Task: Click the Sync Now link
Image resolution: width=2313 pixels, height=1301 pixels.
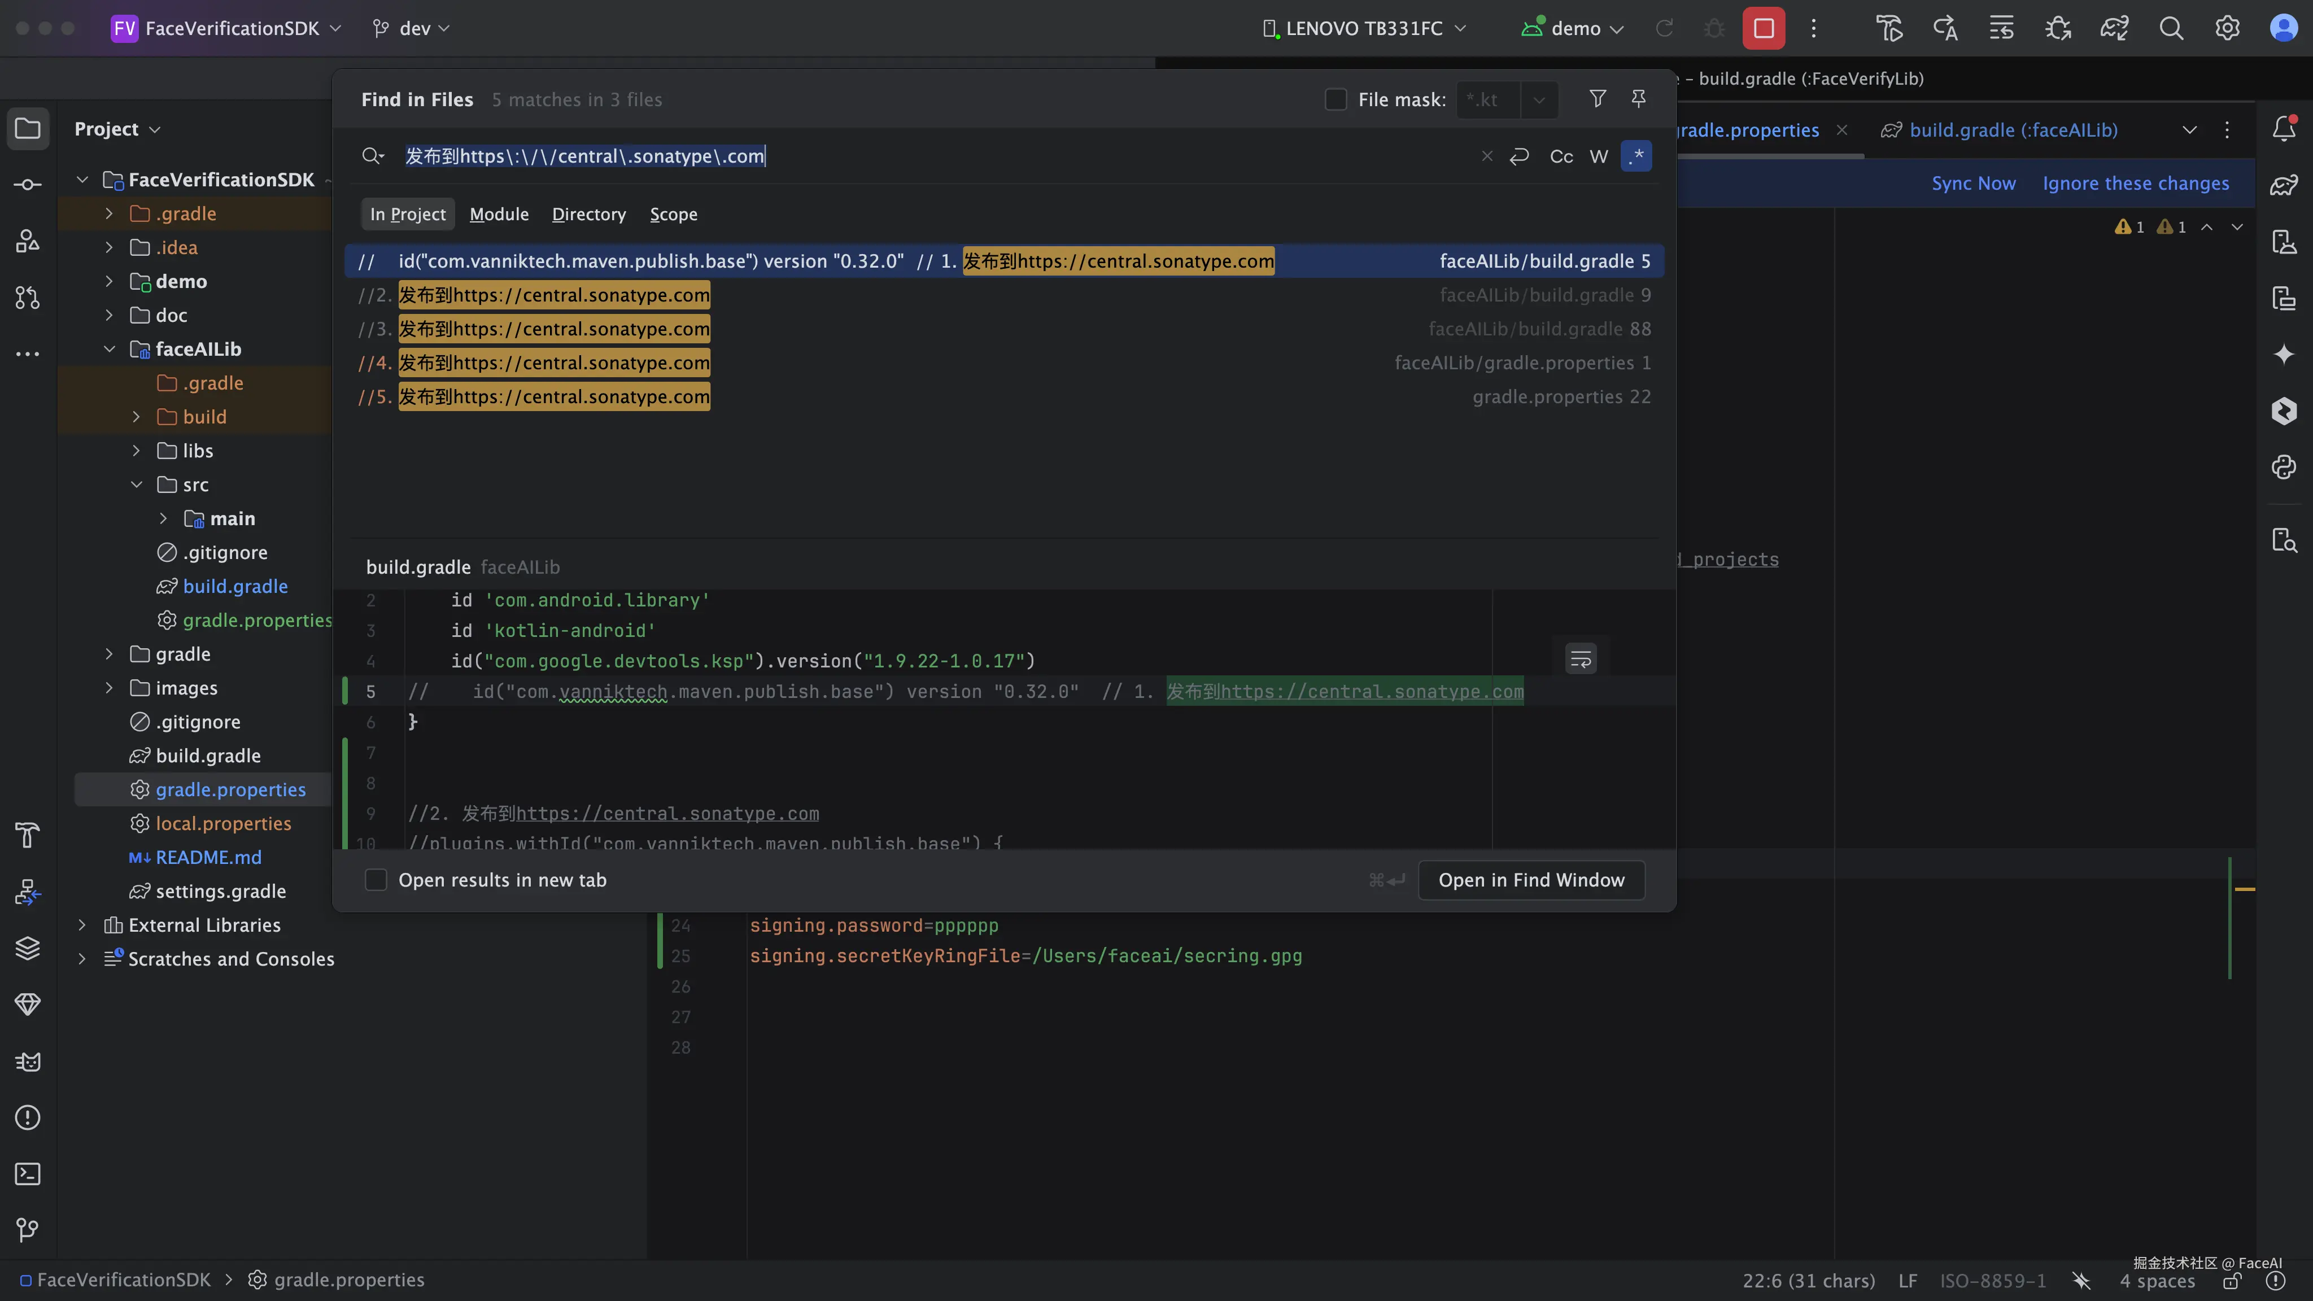Action: (1972, 183)
